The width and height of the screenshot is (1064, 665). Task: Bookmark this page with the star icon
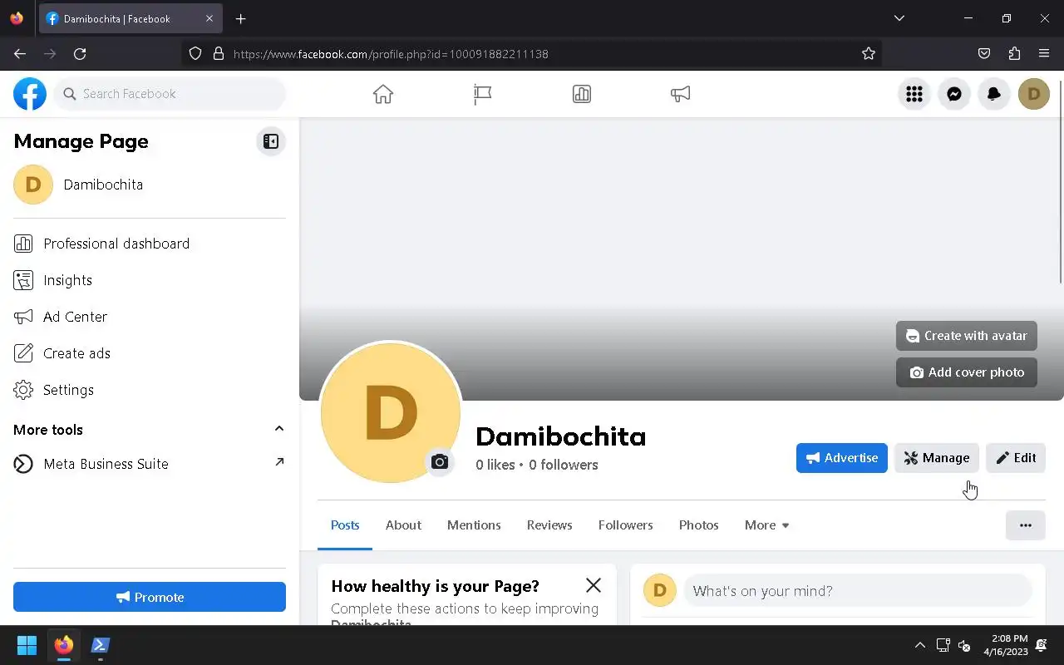coord(869,54)
